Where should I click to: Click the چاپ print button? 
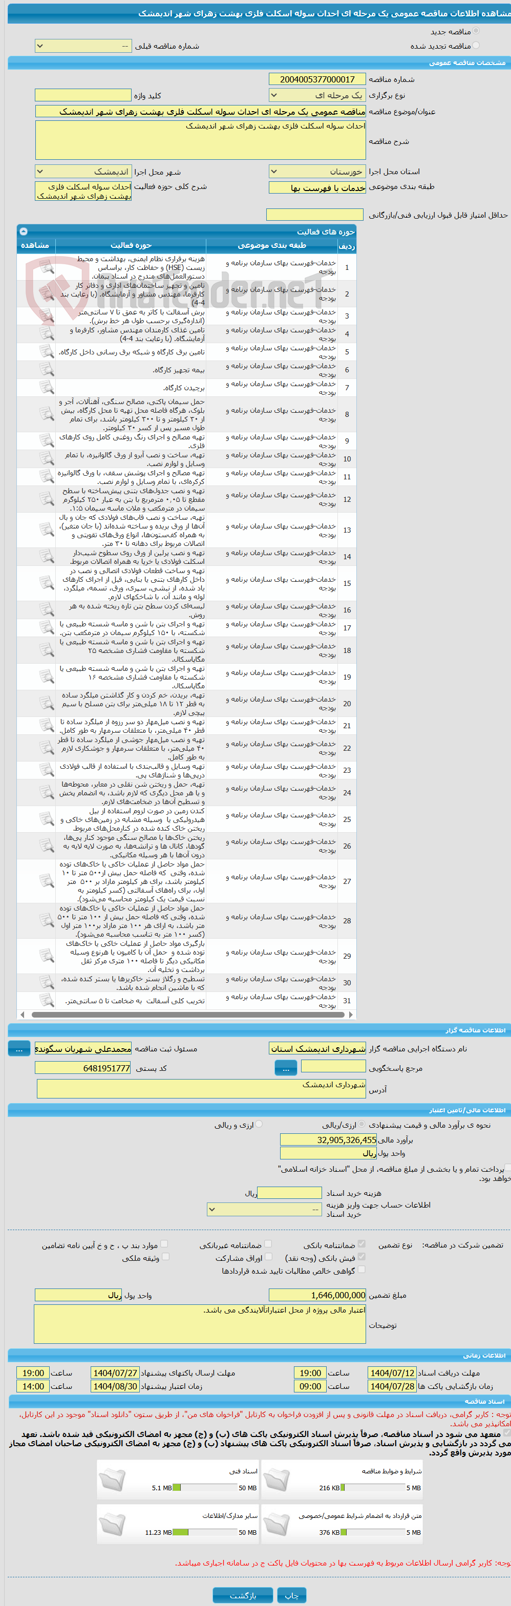(292, 1595)
